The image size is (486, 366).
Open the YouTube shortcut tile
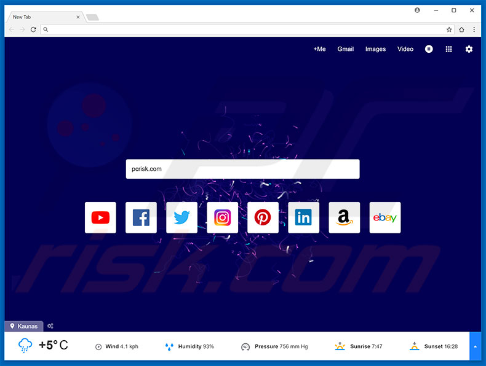click(100, 217)
